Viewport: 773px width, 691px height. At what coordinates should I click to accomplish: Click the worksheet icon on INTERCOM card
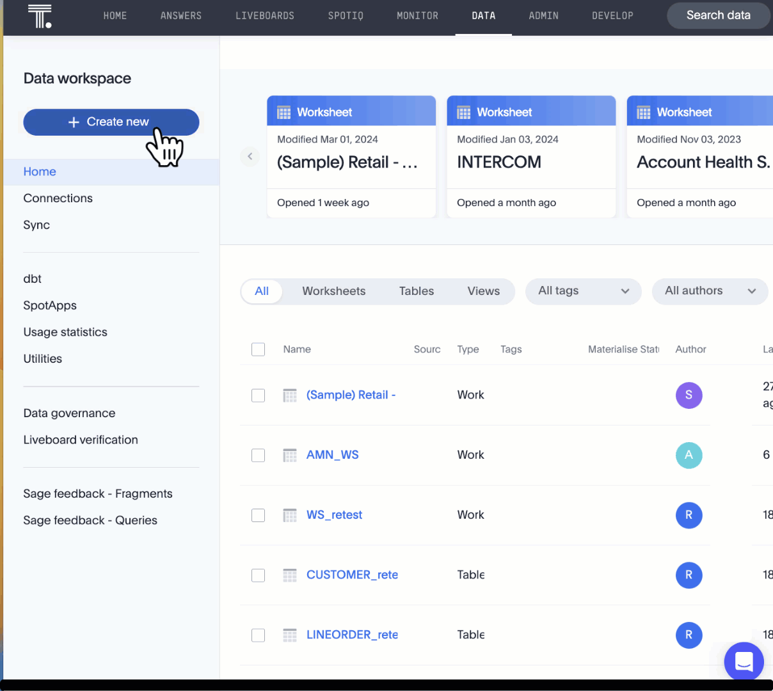[464, 113]
